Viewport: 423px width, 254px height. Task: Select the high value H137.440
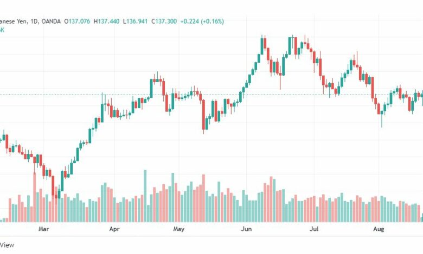coord(106,22)
